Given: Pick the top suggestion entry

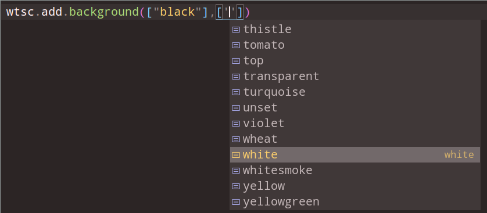Looking at the screenshot, I should pos(355,61).
